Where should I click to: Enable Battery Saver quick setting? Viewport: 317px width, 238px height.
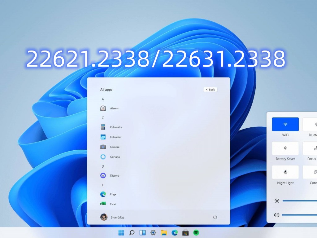point(285,148)
